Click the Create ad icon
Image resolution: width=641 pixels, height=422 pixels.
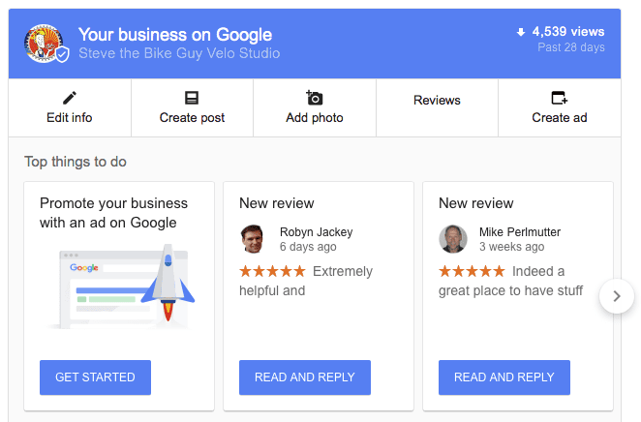pos(560,98)
